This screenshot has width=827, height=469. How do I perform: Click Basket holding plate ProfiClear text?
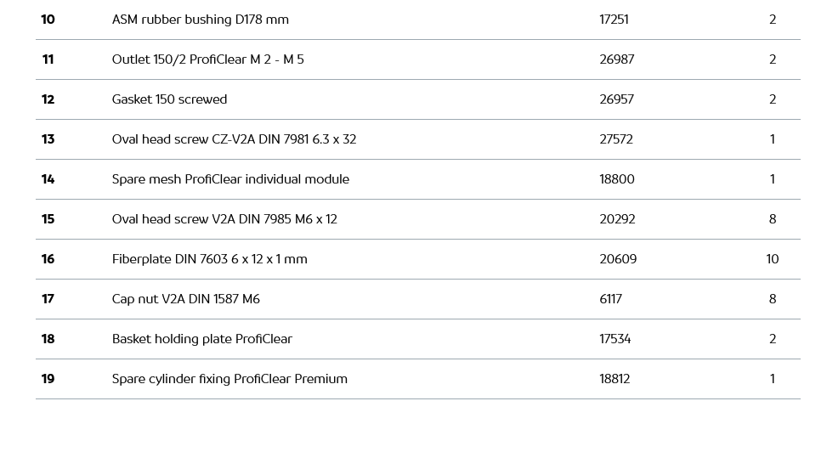click(202, 339)
